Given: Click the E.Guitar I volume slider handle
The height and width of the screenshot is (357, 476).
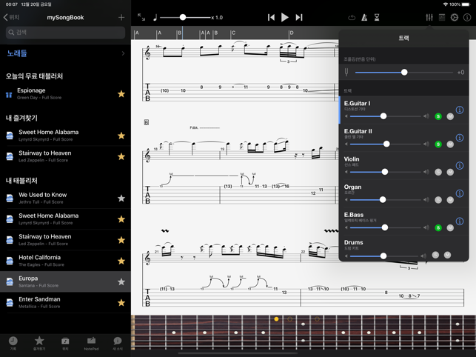Looking at the screenshot, I should coord(383,116).
